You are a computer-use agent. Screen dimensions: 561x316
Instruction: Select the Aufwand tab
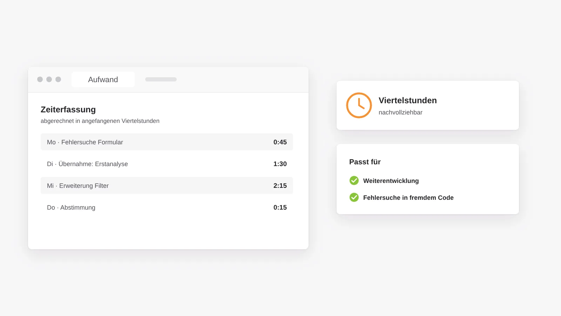[103, 79]
